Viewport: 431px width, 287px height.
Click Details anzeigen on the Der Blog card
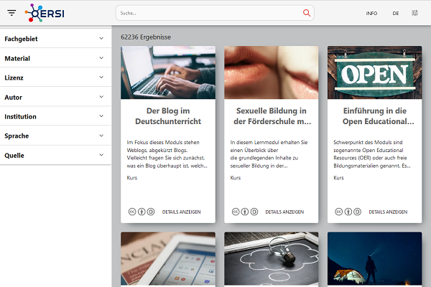(x=182, y=212)
